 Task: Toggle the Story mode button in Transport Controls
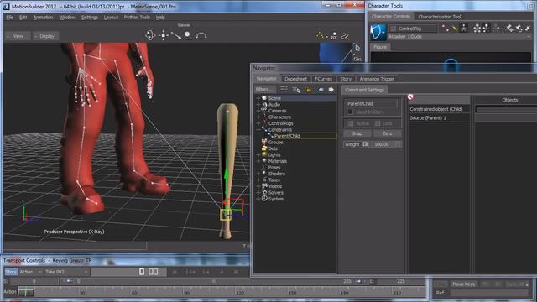click(11, 272)
